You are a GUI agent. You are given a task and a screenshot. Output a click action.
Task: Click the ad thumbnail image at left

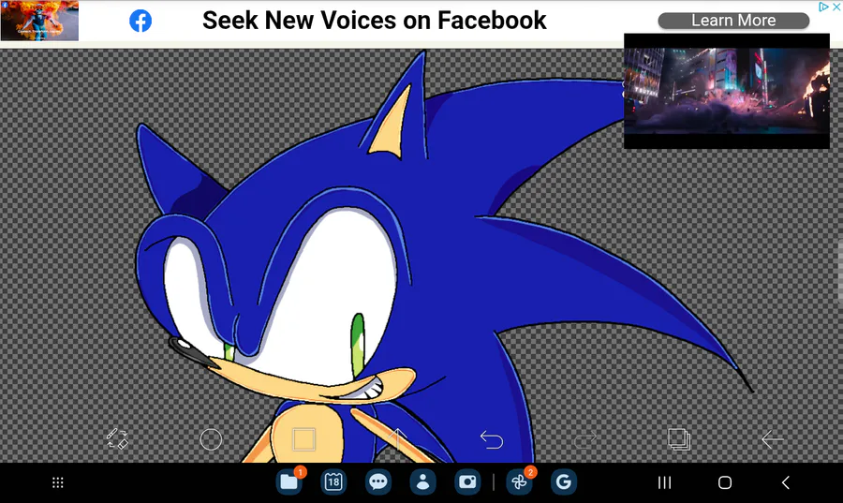39,21
